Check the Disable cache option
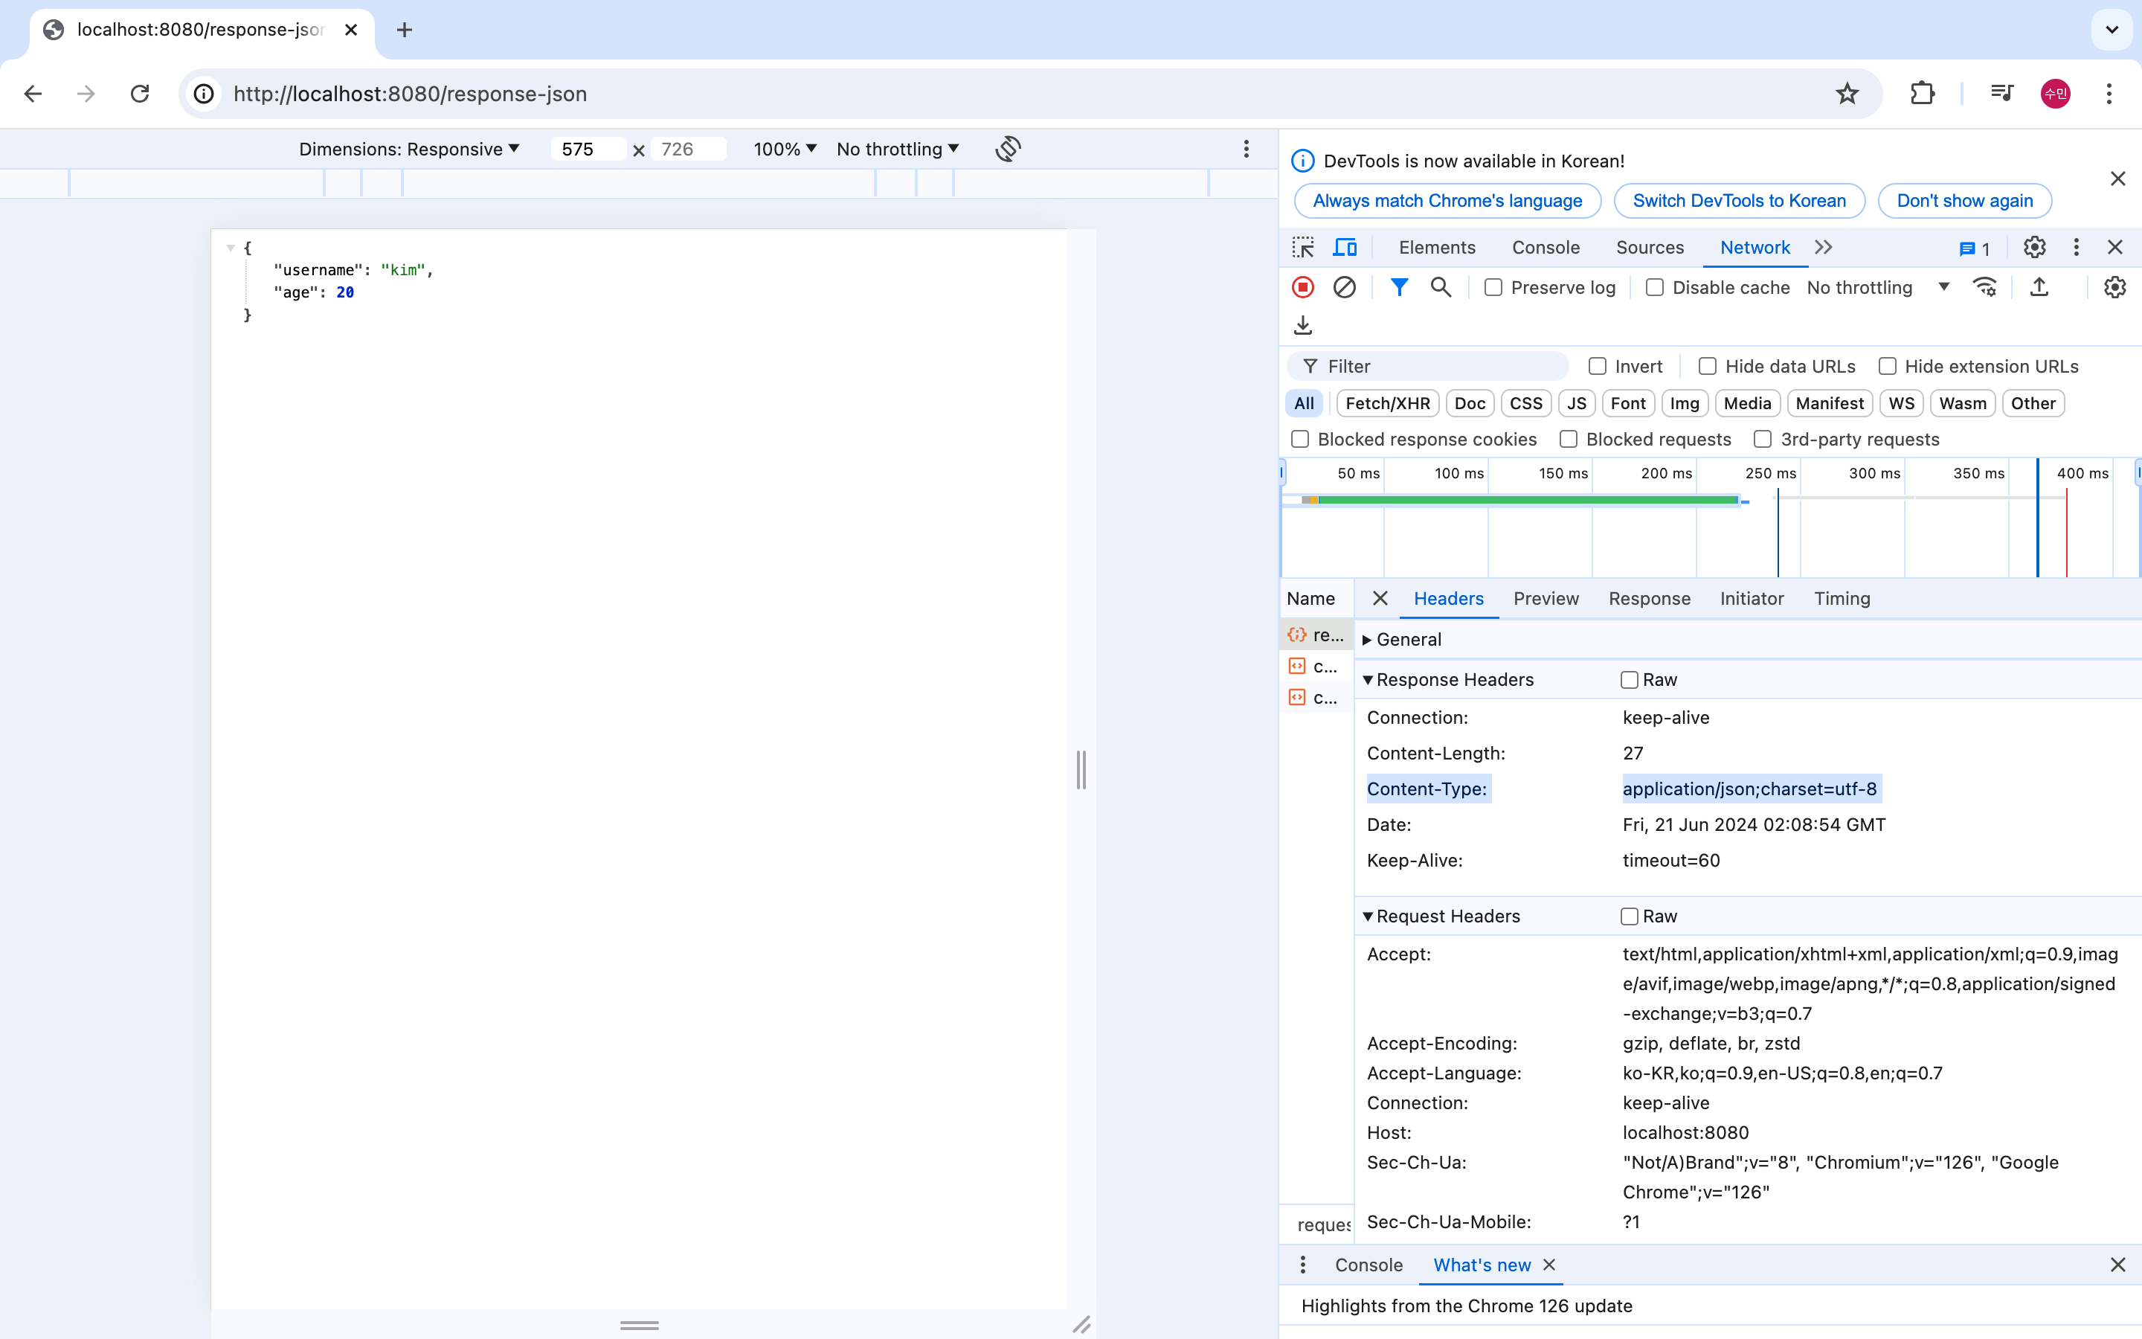Image resolution: width=2142 pixels, height=1339 pixels. [1654, 287]
